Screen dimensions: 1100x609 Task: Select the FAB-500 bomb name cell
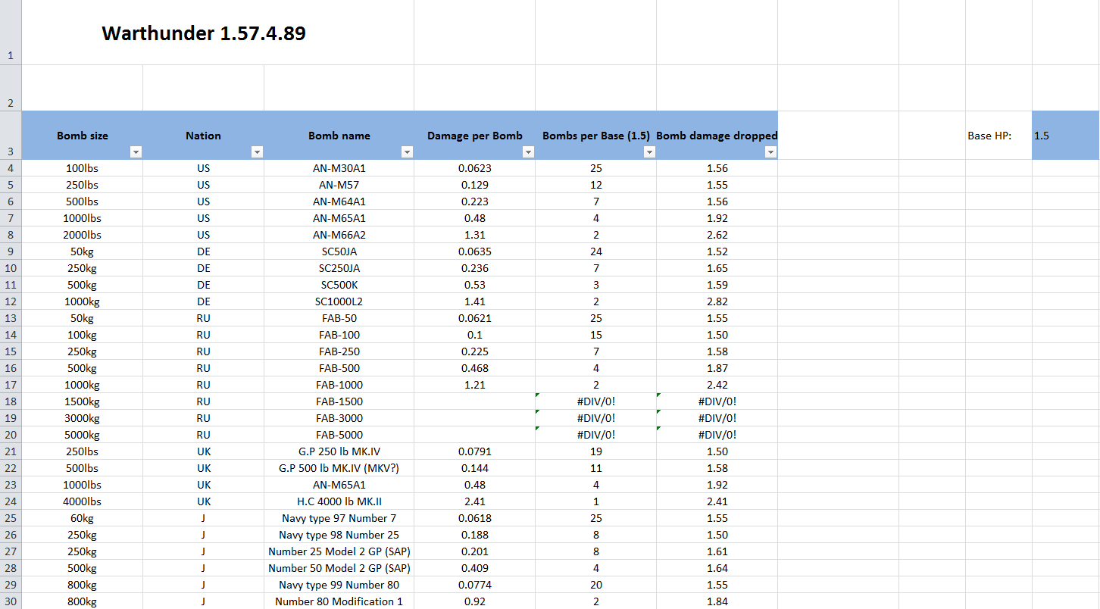coord(339,368)
